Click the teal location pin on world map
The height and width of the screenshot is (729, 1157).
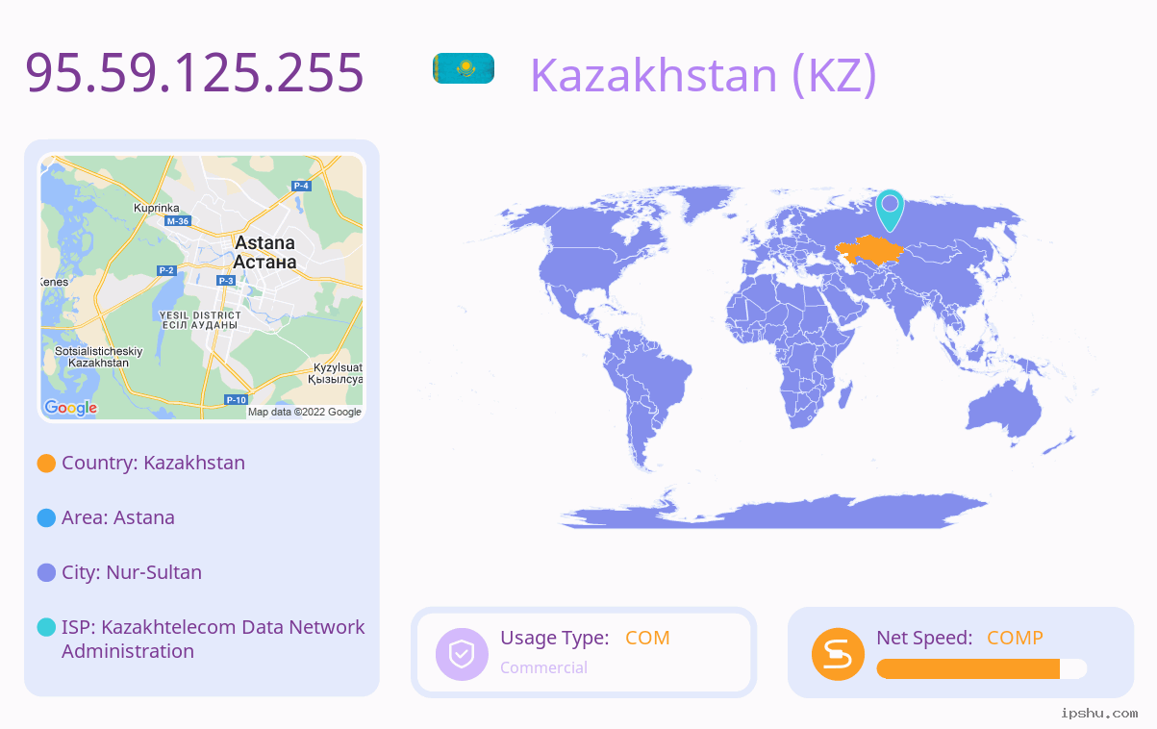pyautogui.click(x=890, y=210)
